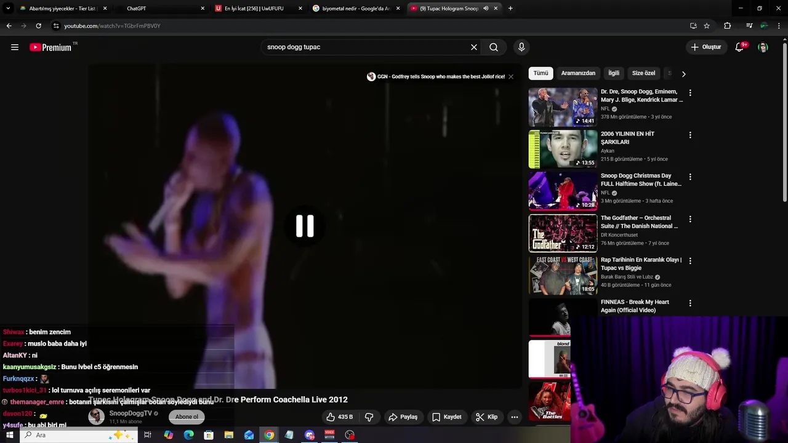Viewport: 788px width, 443px height.
Task: Dislike the video with thumbs down
Action: (369, 417)
